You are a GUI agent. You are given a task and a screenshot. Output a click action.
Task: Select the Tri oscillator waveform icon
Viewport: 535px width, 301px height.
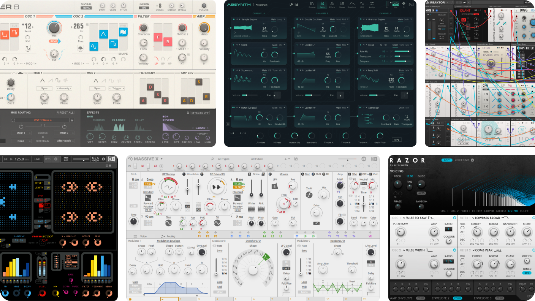pos(217,223)
